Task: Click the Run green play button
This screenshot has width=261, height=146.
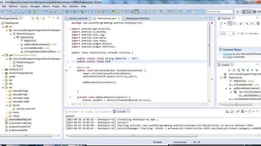Action: [x=75, y=11]
